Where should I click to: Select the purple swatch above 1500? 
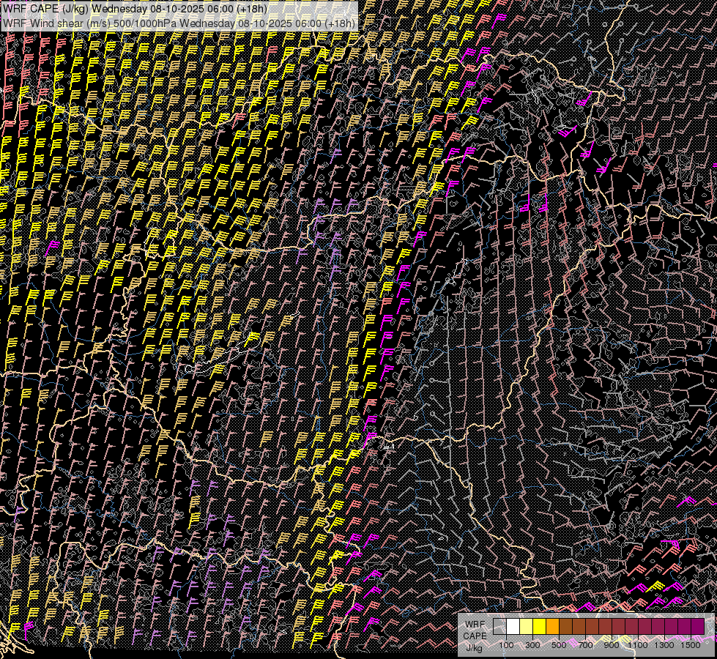pyautogui.click(x=697, y=626)
